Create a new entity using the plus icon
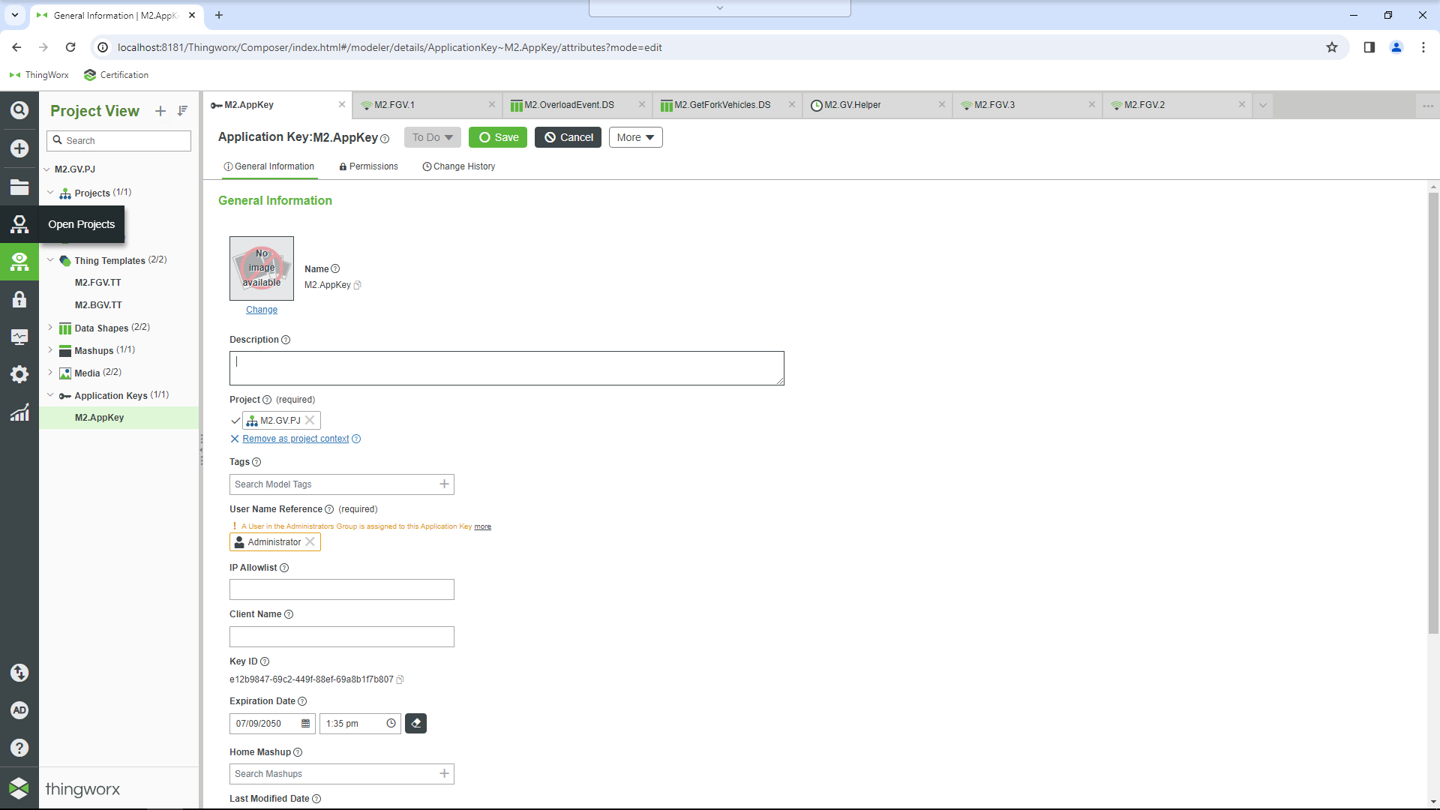This screenshot has width=1440, height=810. tap(19, 148)
